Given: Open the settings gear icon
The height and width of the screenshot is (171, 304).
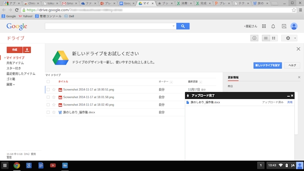Looking at the screenshot, I should point(288,38).
